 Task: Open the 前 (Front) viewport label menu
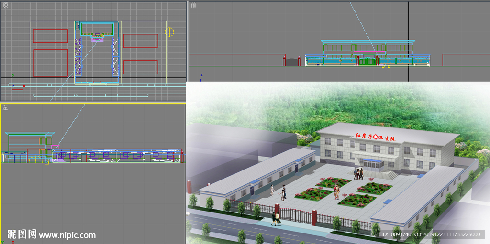click(x=193, y=5)
